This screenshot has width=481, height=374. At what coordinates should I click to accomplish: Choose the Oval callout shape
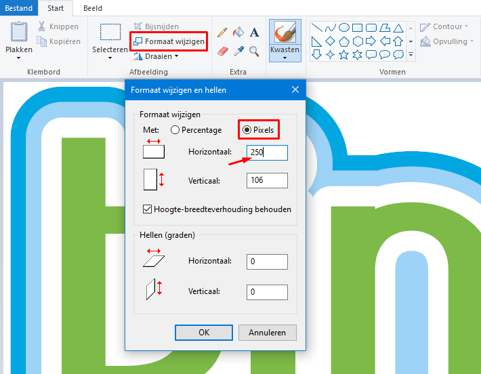click(385, 55)
